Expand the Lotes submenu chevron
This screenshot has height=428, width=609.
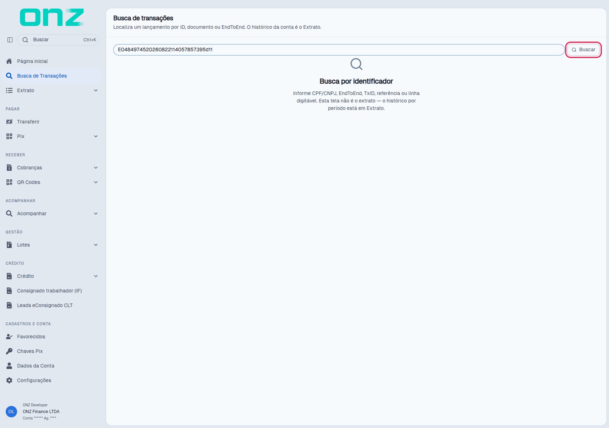pos(96,245)
